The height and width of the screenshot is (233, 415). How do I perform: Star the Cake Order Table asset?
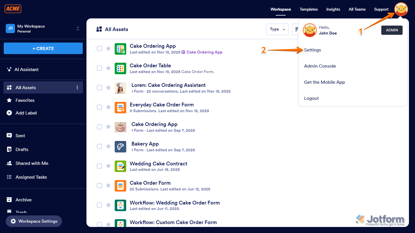click(x=108, y=68)
